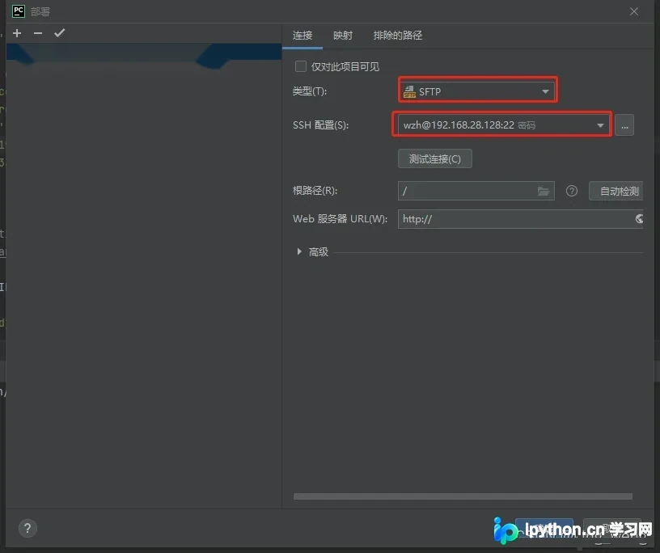Open the SFTP type dropdown

(x=478, y=91)
